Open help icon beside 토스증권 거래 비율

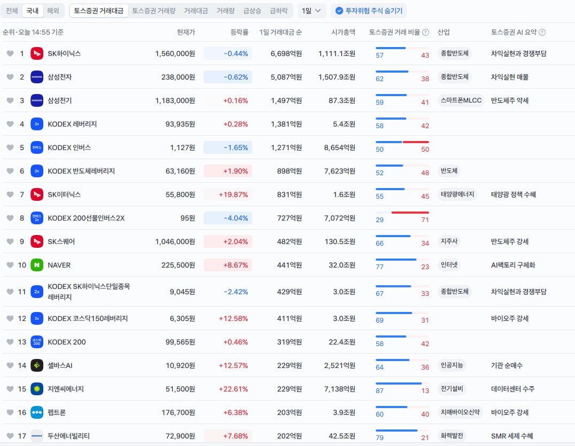pos(425,32)
